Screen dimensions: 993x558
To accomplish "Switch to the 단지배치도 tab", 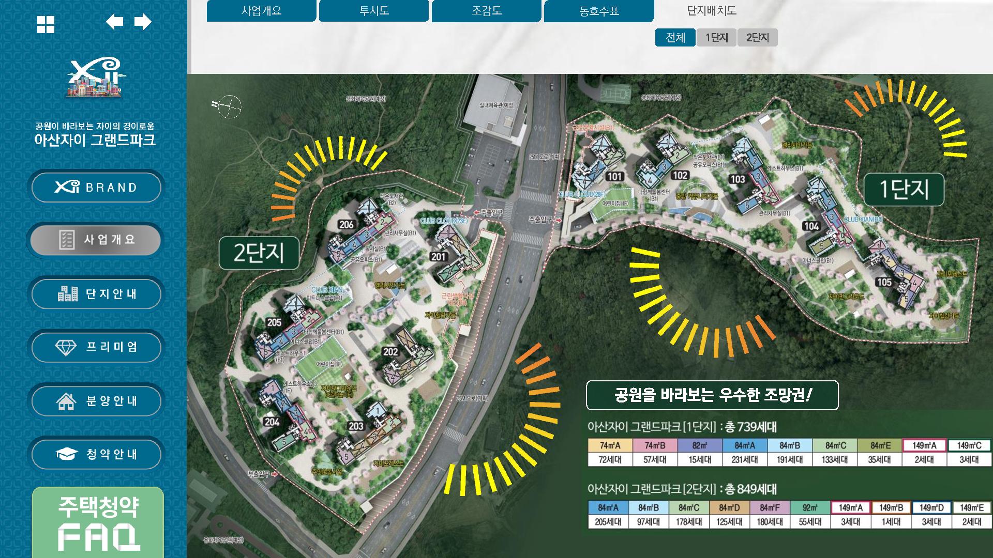I will [712, 11].
